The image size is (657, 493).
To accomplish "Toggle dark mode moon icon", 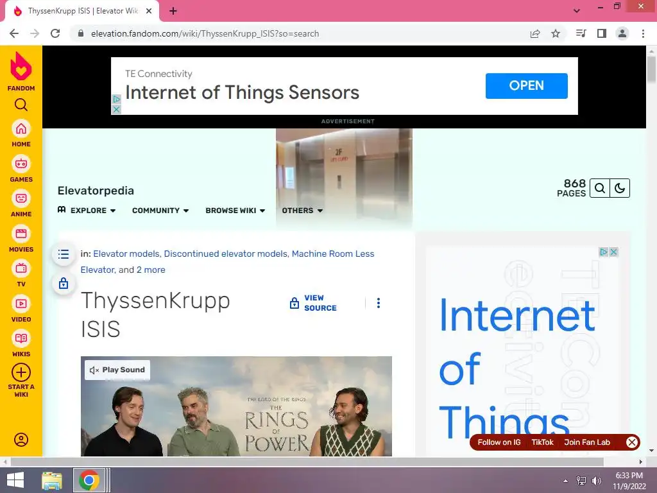I will click(620, 188).
